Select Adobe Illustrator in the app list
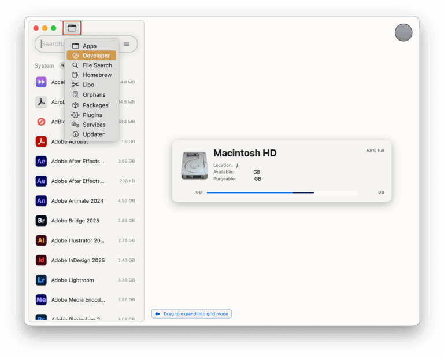The height and width of the screenshot is (358, 444). [x=77, y=240]
